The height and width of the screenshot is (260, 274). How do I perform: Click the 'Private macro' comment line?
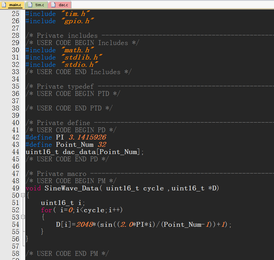coord(150,173)
